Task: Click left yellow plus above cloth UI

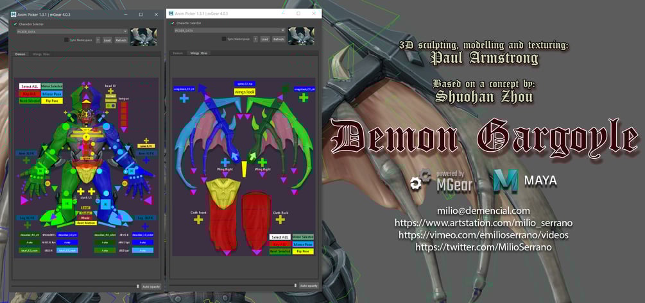Action: pos(81,192)
